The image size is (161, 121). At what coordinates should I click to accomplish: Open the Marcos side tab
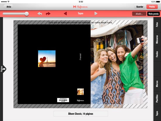point(157,84)
